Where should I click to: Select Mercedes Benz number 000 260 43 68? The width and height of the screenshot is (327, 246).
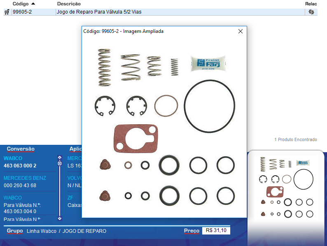coord(20,186)
